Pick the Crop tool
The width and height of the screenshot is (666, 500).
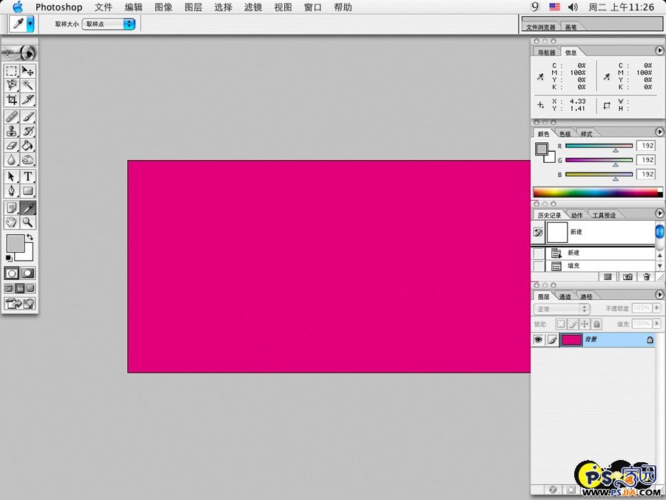coord(12,99)
